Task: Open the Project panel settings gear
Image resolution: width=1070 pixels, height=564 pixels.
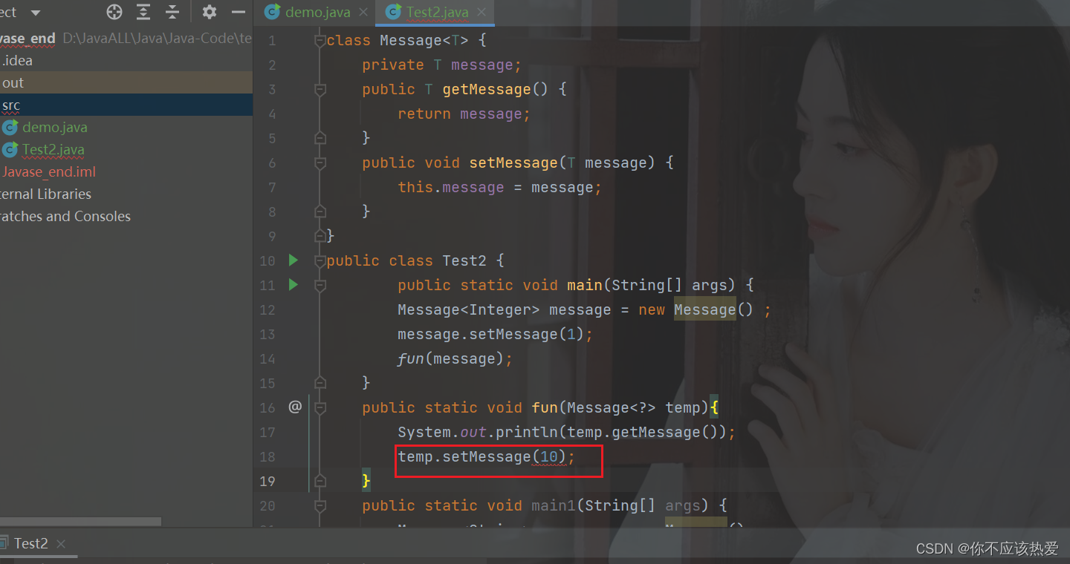Action: pos(209,12)
